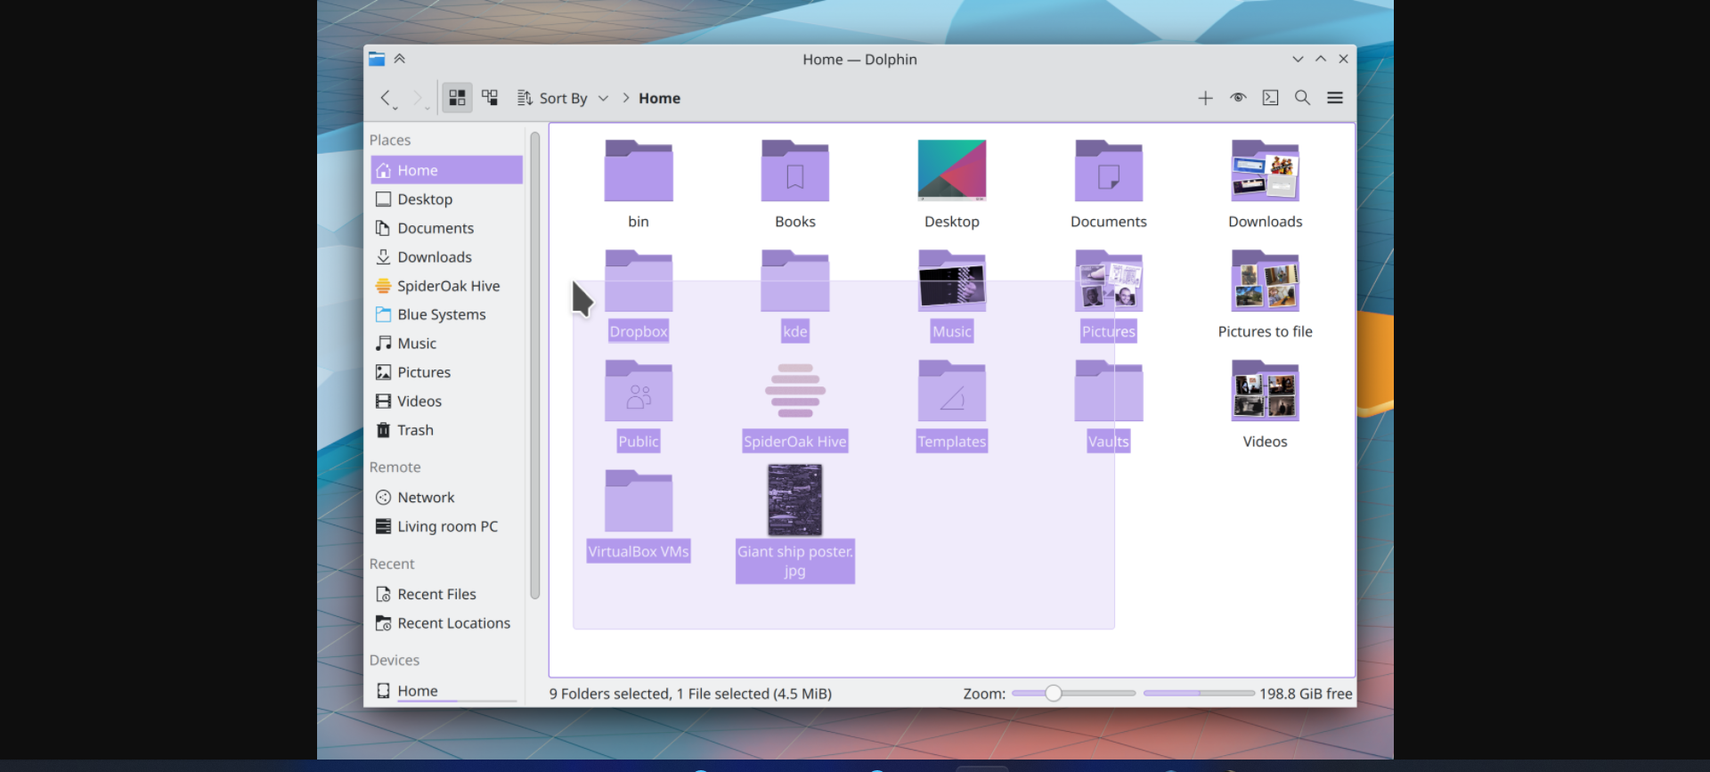Click the Public folder icon
Image resolution: width=1710 pixels, height=772 pixels.
pyautogui.click(x=639, y=391)
